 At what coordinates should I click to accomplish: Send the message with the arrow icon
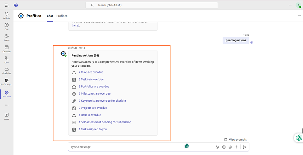(245, 147)
